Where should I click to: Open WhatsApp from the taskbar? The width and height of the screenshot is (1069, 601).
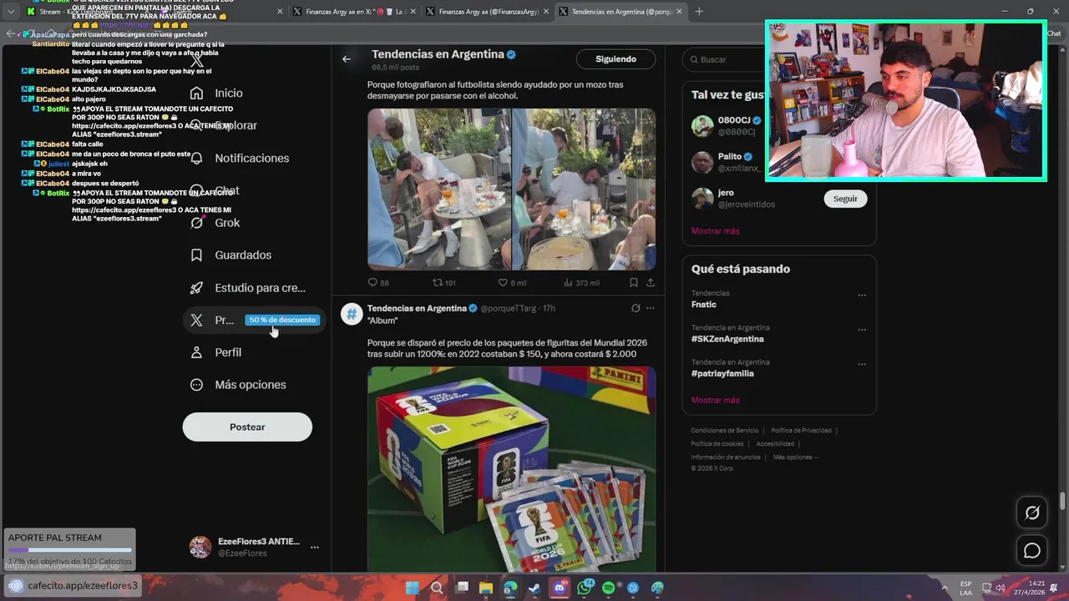pyautogui.click(x=585, y=588)
